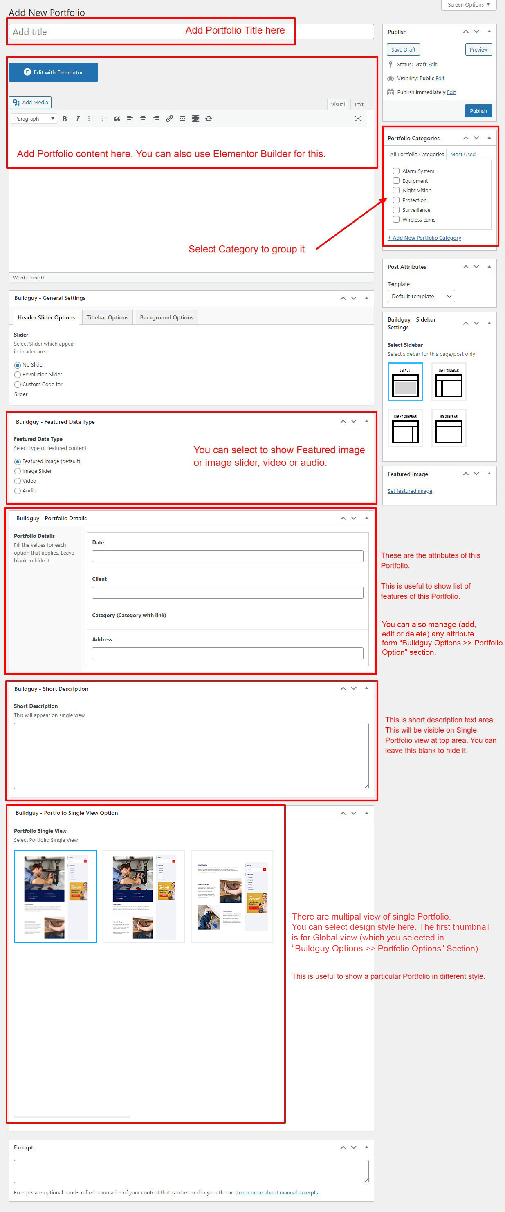Choose the No Sidebar layout icon
This screenshot has width=505, height=1212.
click(x=449, y=428)
